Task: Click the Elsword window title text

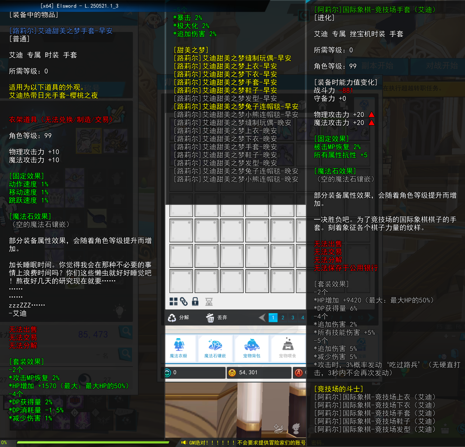Action: 79,6
